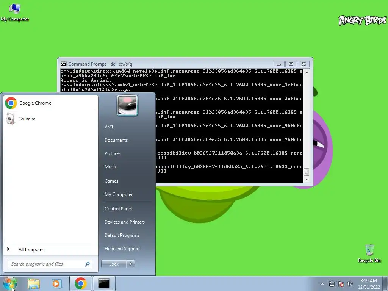Click the Solitaire label in Start menu
The width and height of the screenshot is (388, 291).
click(x=27, y=119)
